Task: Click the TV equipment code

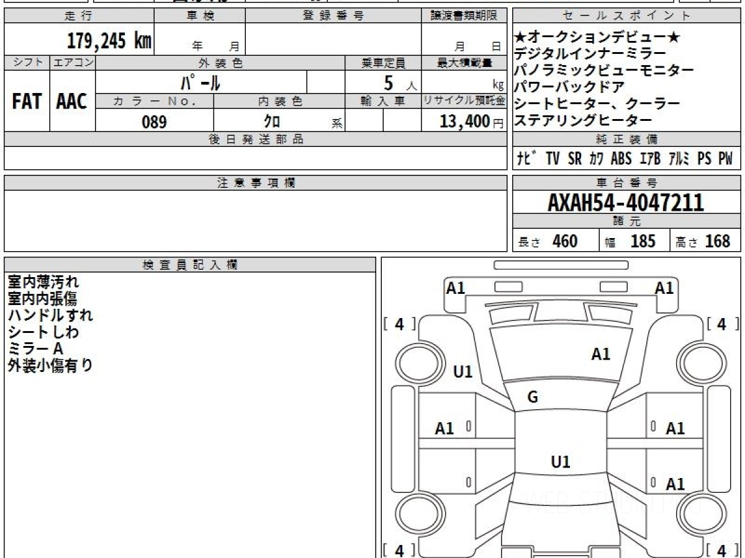Action: tap(553, 159)
